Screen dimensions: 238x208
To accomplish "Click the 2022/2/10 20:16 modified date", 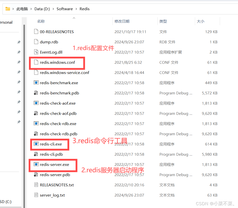I will (x=129, y=185).
